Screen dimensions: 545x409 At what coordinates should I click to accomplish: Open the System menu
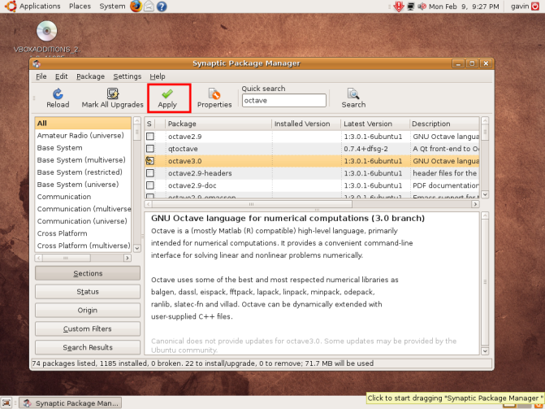click(112, 7)
